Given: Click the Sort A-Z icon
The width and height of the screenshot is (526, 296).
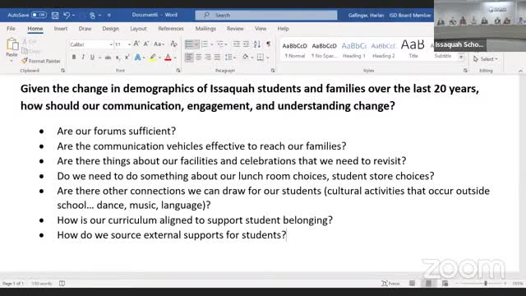Looking at the screenshot, I should [x=257, y=44].
